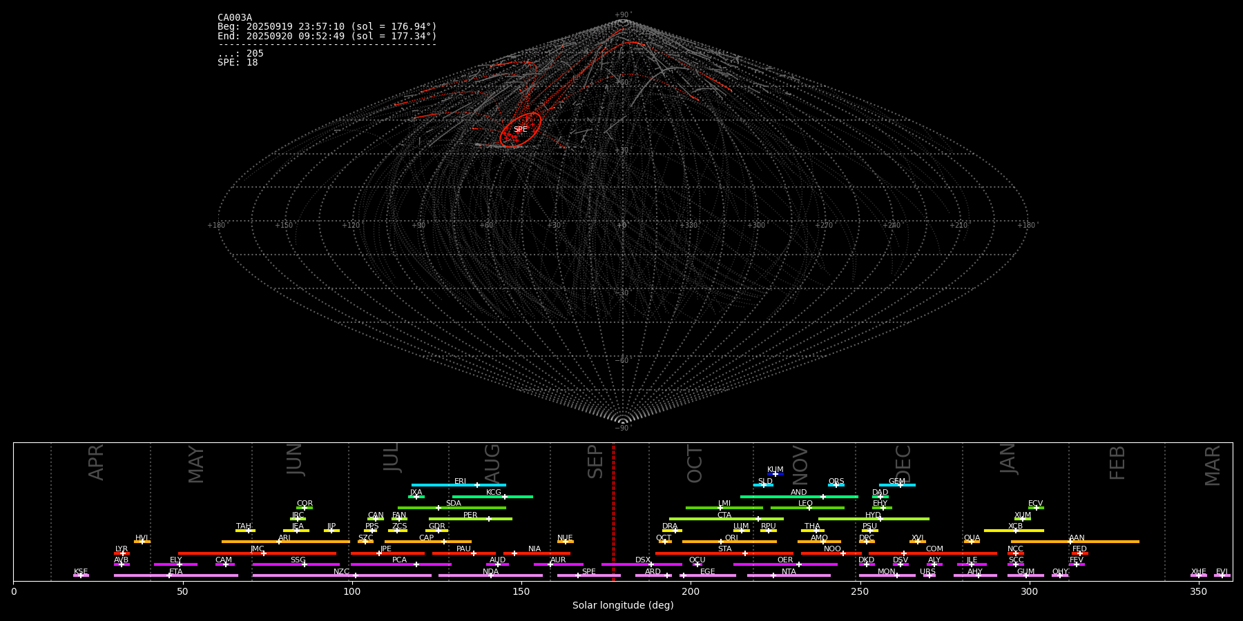
Task: Click the JMC red shower bar
Action: (x=257, y=553)
